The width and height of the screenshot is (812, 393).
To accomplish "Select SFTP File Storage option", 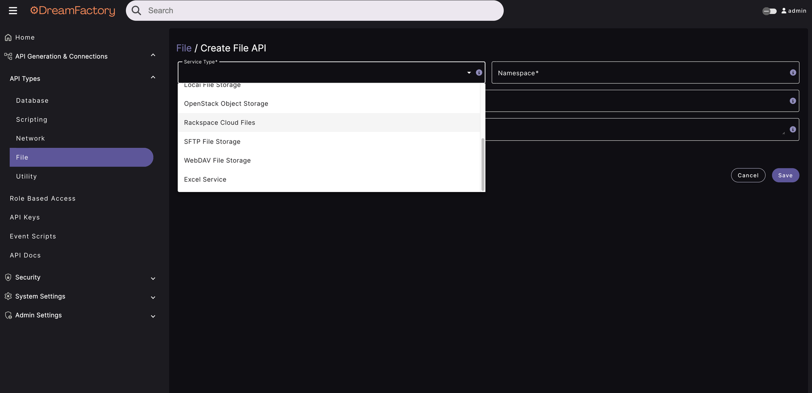I will click(329, 142).
